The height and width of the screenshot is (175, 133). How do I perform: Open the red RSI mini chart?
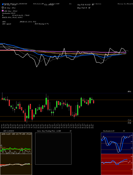click(117, 164)
